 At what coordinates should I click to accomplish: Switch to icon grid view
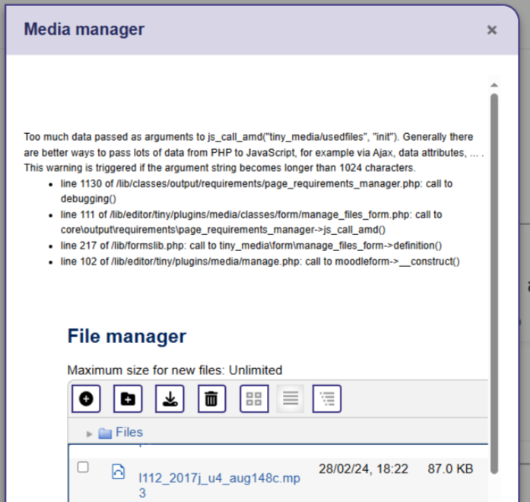[x=254, y=399]
